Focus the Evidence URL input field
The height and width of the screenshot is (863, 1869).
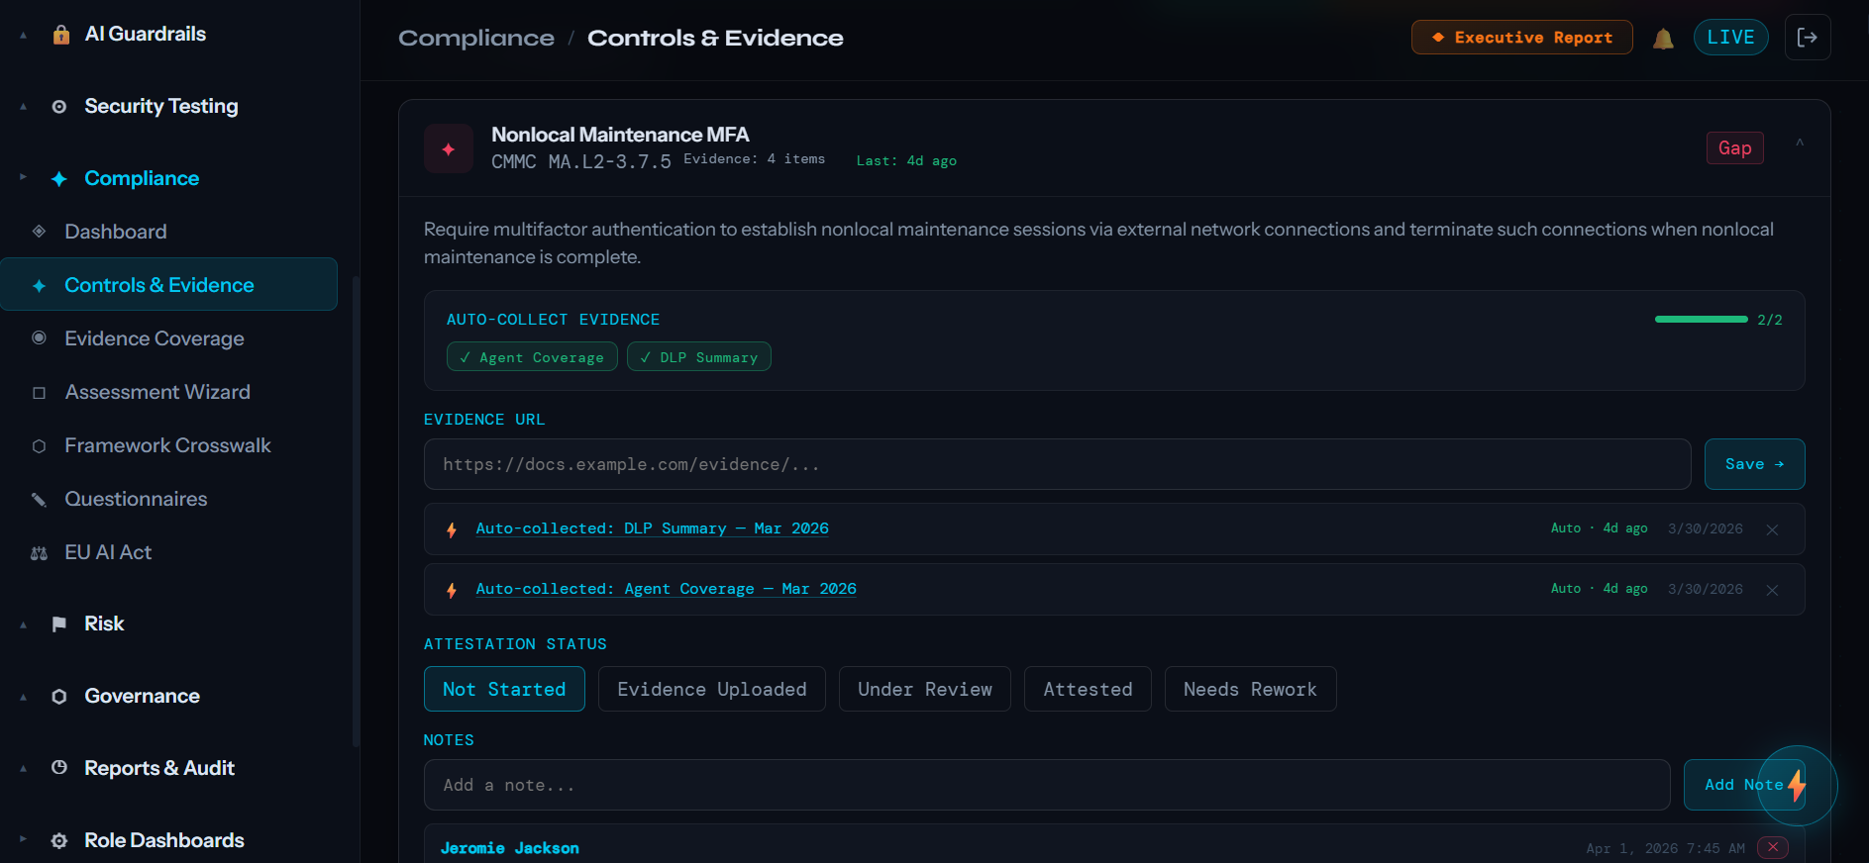pos(1057,464)
